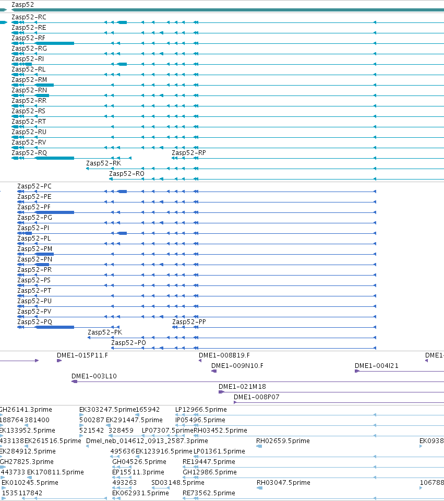Viewport: 444px width, 501px height.
Task: Click the EK170811.5prime EST label
Action: click(56, 472)
